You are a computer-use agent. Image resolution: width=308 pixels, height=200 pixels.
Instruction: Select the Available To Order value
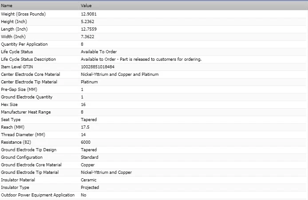tap(99, 51)
